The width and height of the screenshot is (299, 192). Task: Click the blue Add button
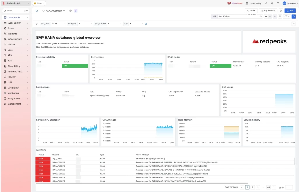pyautogui.click(x=290, y=10)
